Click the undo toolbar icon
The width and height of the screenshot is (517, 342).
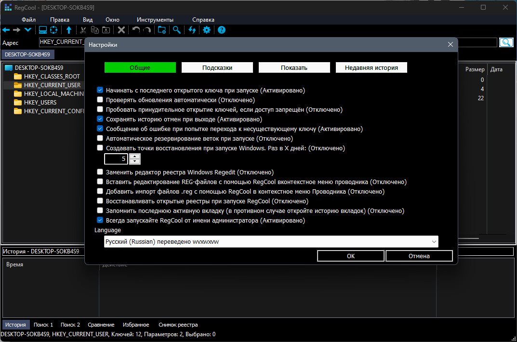(x=136, y=30)
